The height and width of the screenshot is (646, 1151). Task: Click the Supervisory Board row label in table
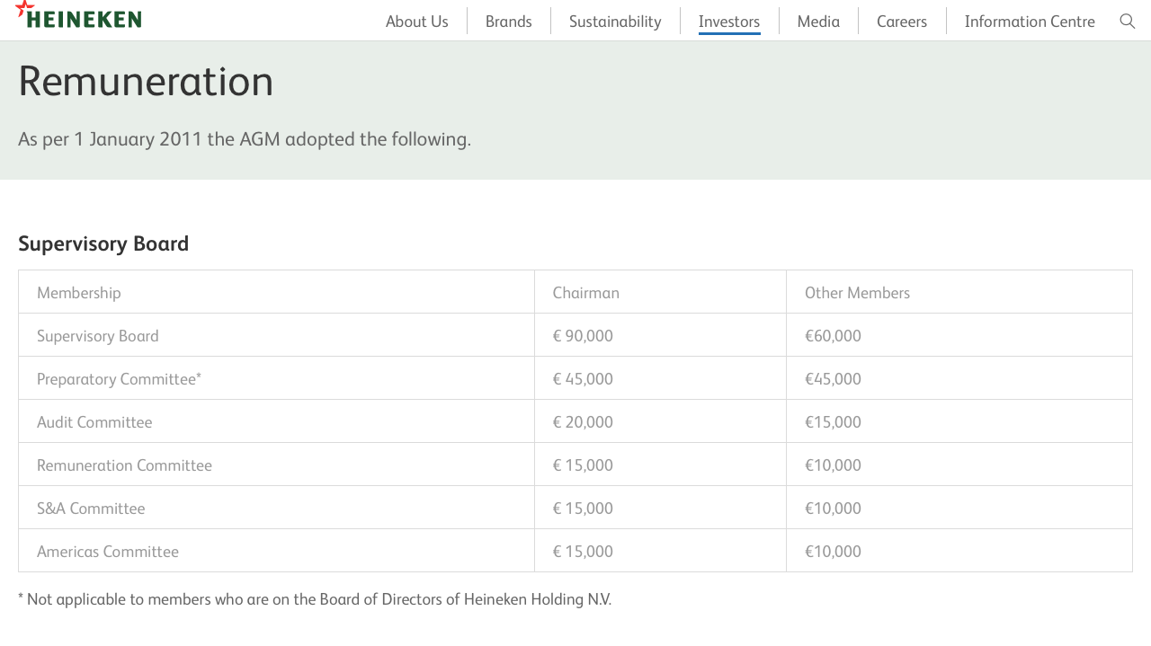tap(98, 336)
